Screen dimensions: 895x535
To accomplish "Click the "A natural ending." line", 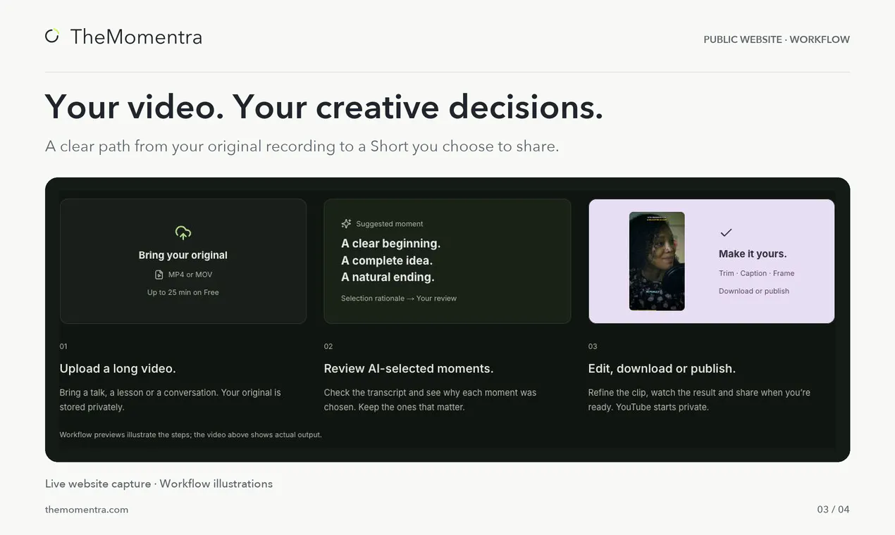I will 388,277.
